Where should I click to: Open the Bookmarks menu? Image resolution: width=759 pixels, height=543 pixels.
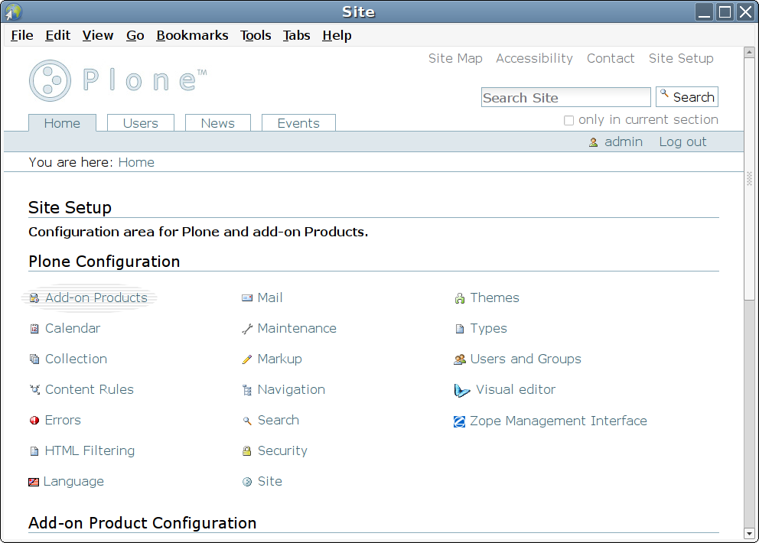[192, 35]
